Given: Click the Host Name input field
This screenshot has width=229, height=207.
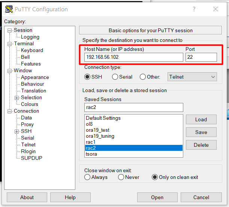Looking at the screenshot, I should 134,57.
